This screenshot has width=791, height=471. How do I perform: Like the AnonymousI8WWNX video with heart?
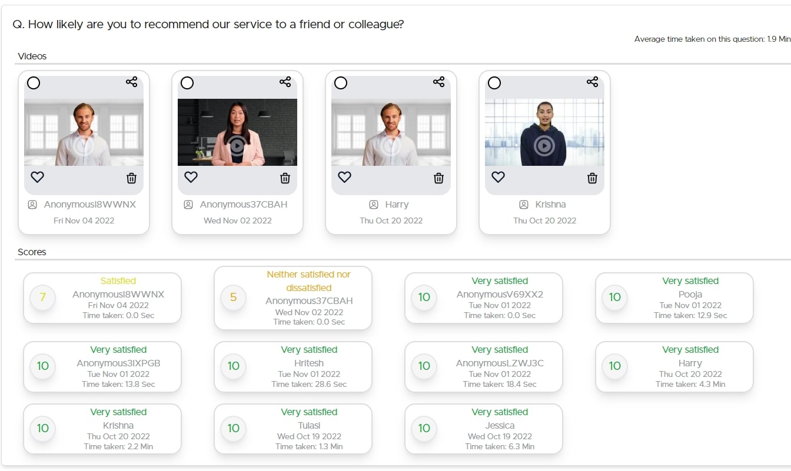tap(37, 177)
